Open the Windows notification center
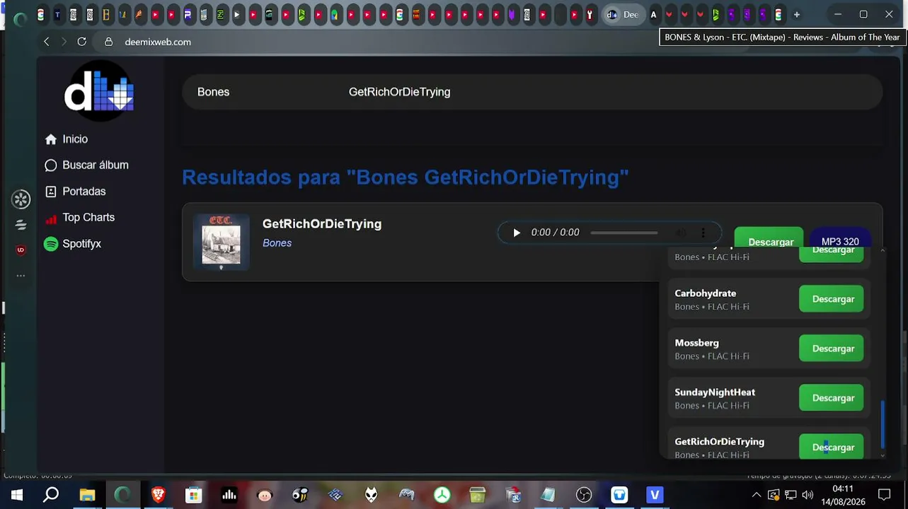 click(x=884, y=495)
